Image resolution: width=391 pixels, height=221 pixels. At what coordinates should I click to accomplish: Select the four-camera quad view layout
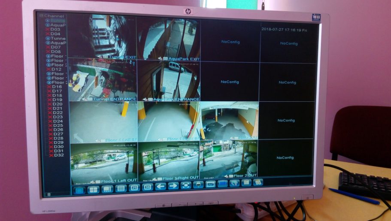pos(93,190)
